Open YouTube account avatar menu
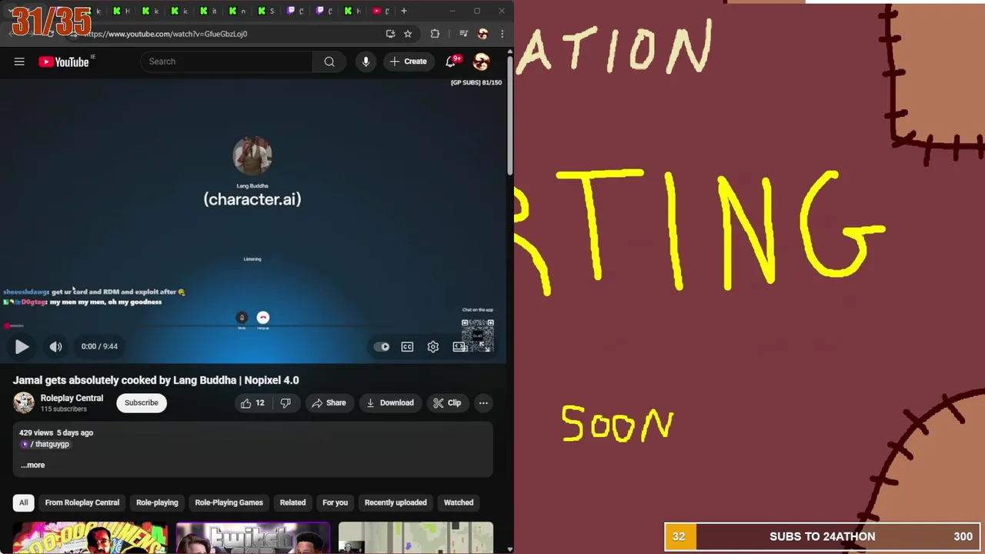Screen dimensions: 985x554 coord(481,62)
